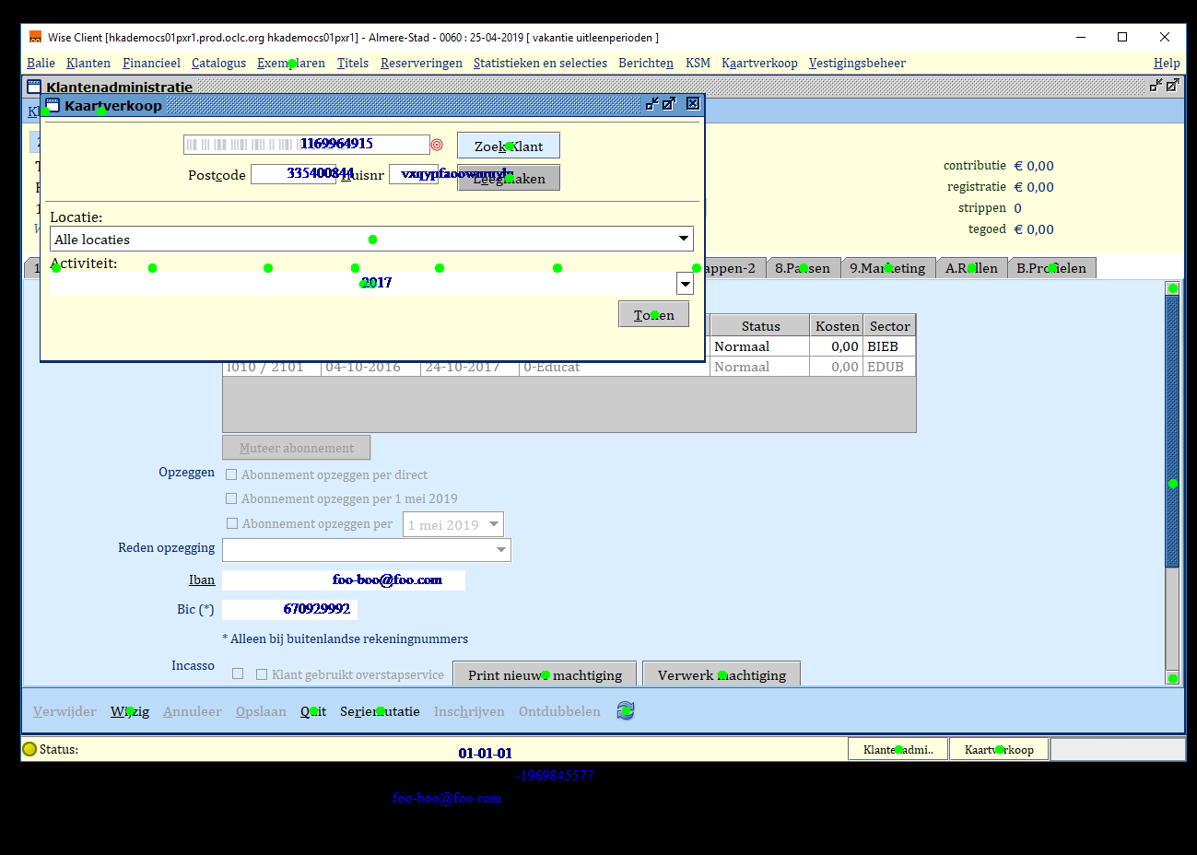
Task: Click the Postcode input field
Action: [x=293, y=173]
